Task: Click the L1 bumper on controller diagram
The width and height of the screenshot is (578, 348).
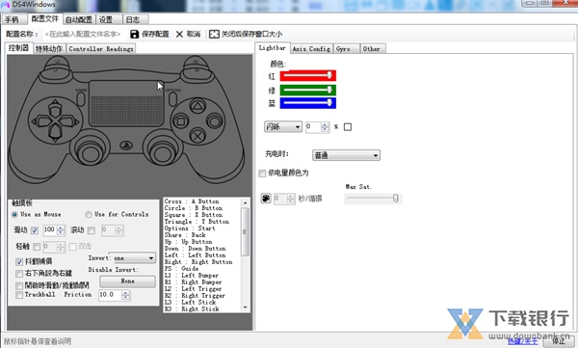Action: click(x=56, y=72)
